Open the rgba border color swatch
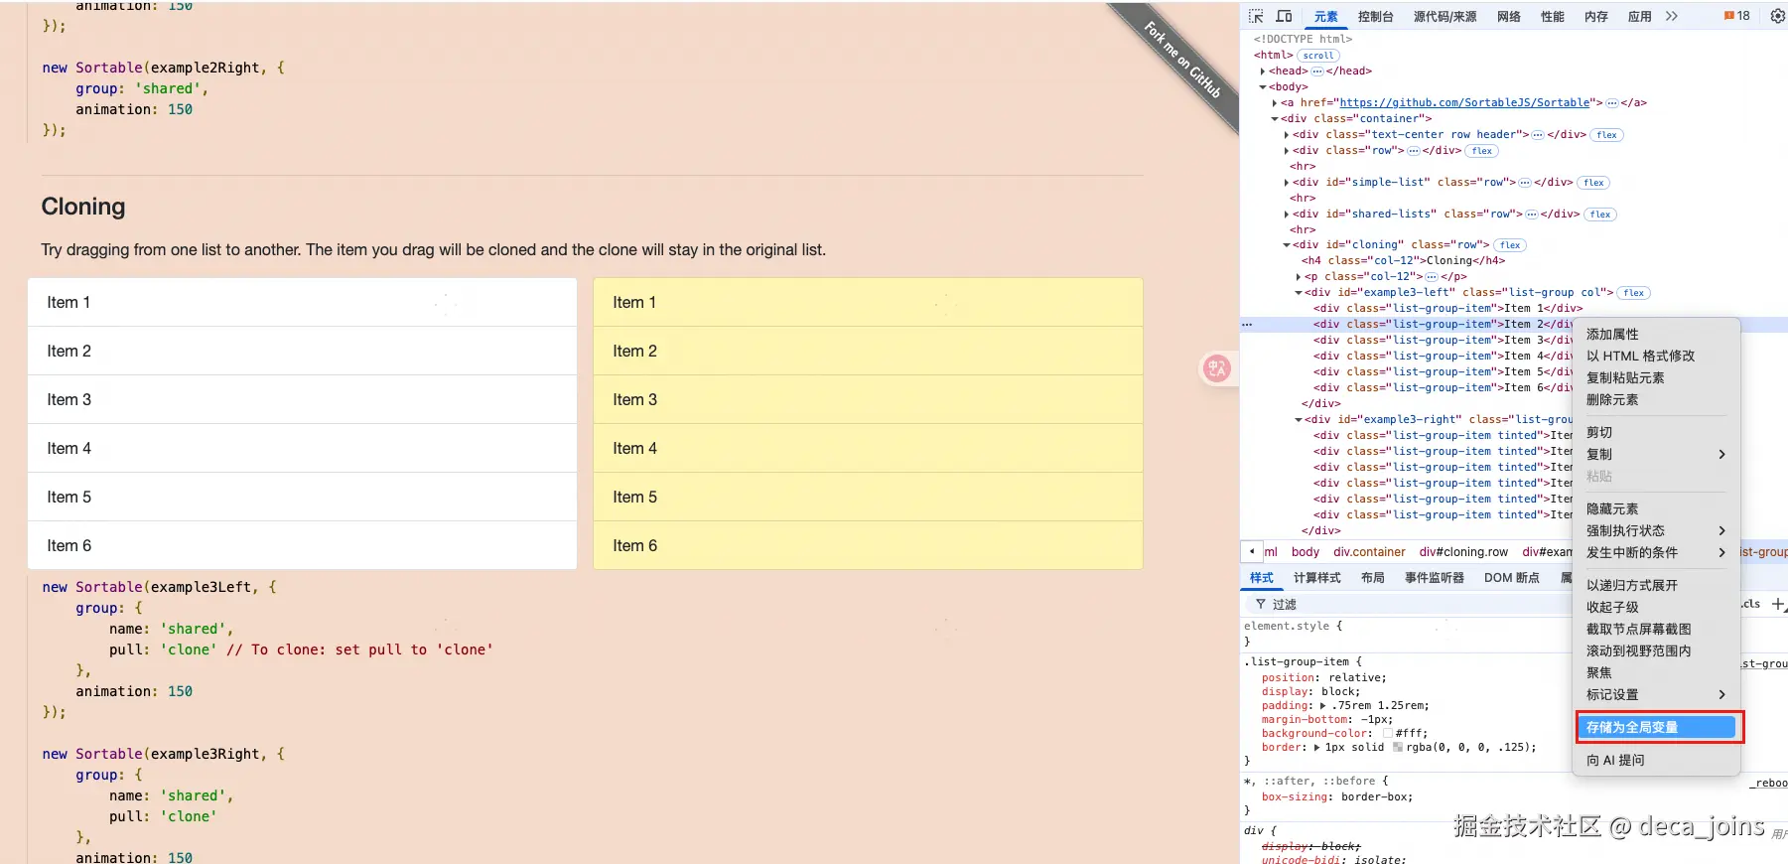Image resolution: width=1788 pixels, height=864 pixels. 1398,748
